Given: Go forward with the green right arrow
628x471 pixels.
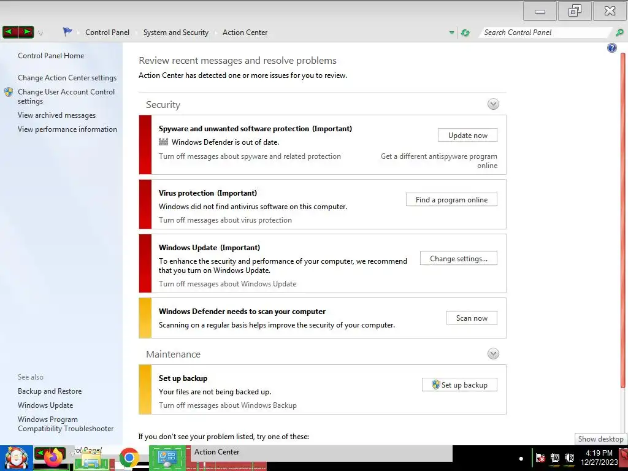Looking at the screenshot, I should 26,32.
